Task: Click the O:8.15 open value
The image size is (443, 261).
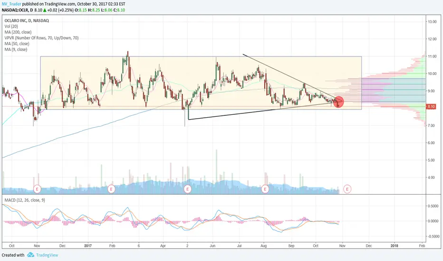Action: (80, 10)
